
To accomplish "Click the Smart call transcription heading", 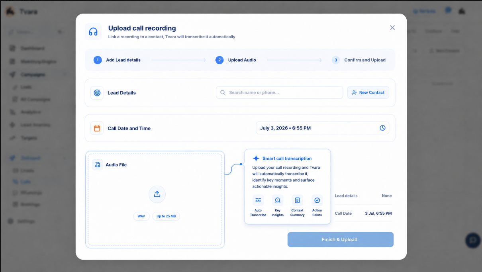I will [287, 158].
